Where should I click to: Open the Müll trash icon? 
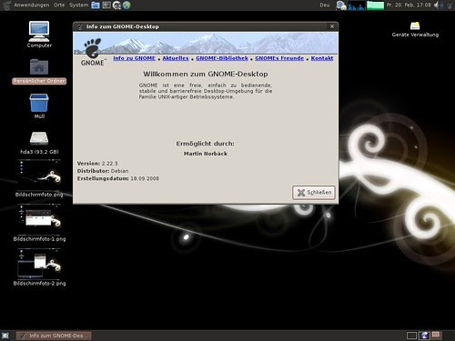coord(39,105)
